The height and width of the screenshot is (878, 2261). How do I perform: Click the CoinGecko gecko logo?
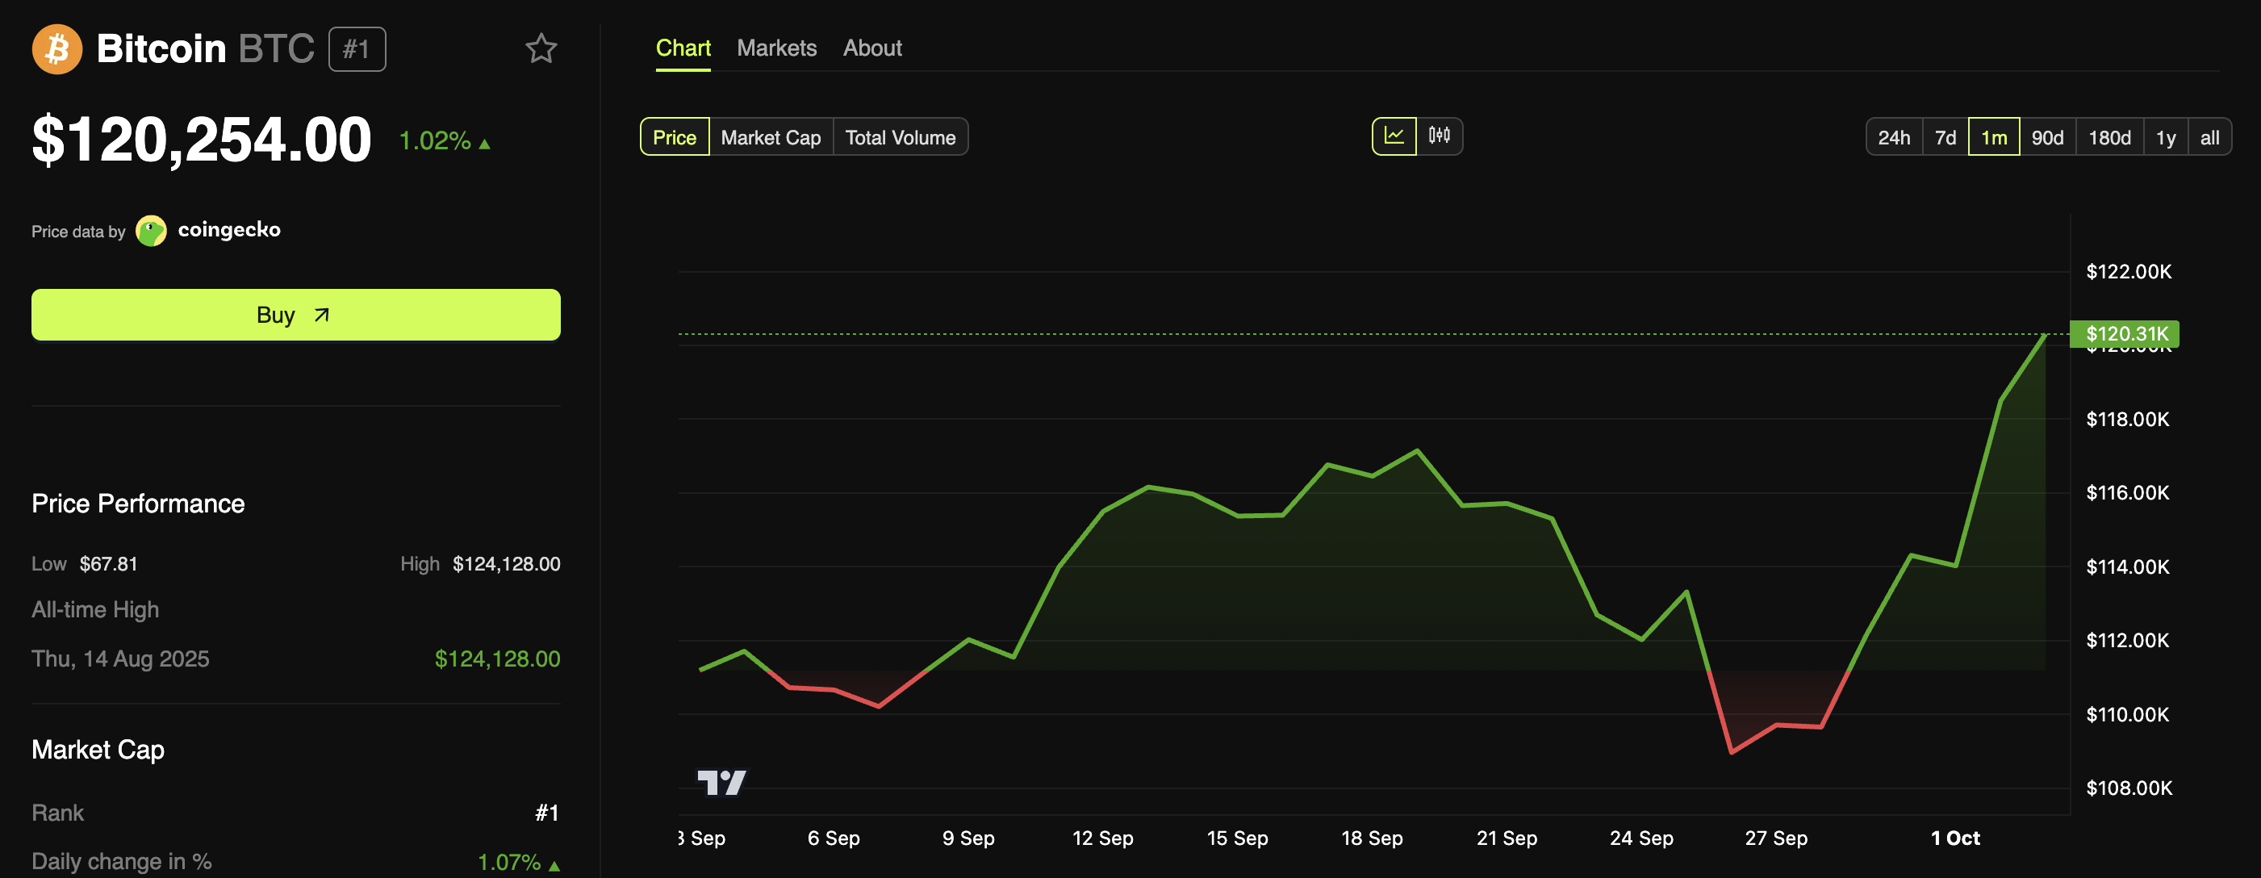[152, 230]
